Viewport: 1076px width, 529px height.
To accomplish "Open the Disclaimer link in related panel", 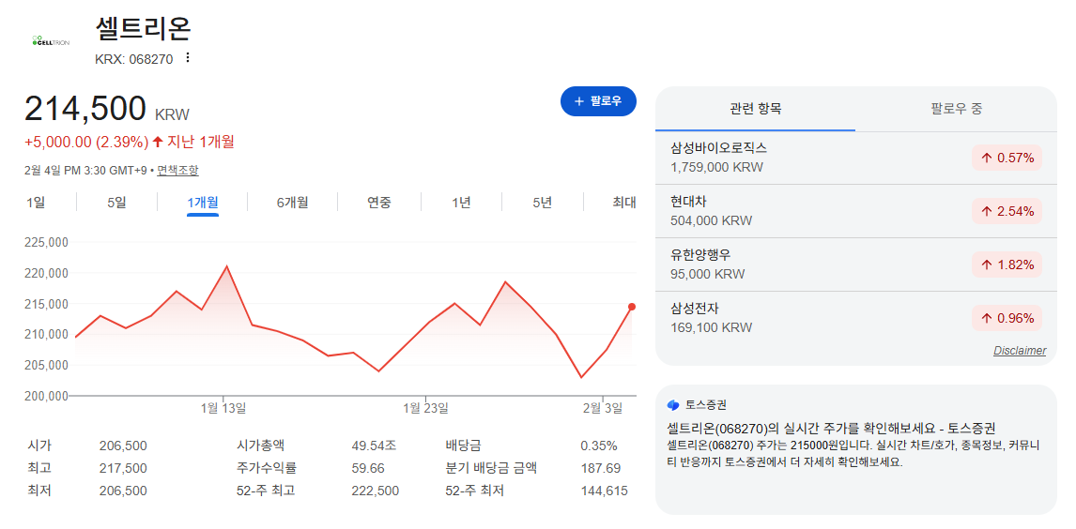I will pos(1020,351).
